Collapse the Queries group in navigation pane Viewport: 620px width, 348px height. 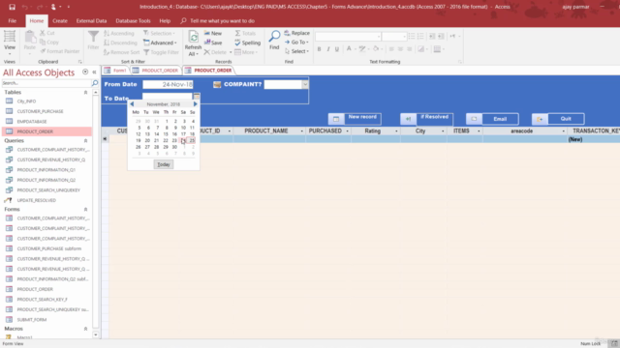click(85, 141)
